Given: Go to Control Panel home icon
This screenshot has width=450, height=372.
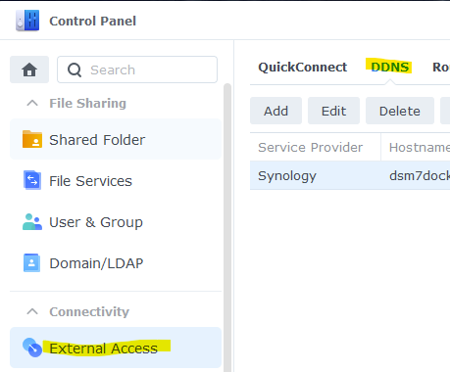Looking at the screenshot, I should [x=29, y=70].
